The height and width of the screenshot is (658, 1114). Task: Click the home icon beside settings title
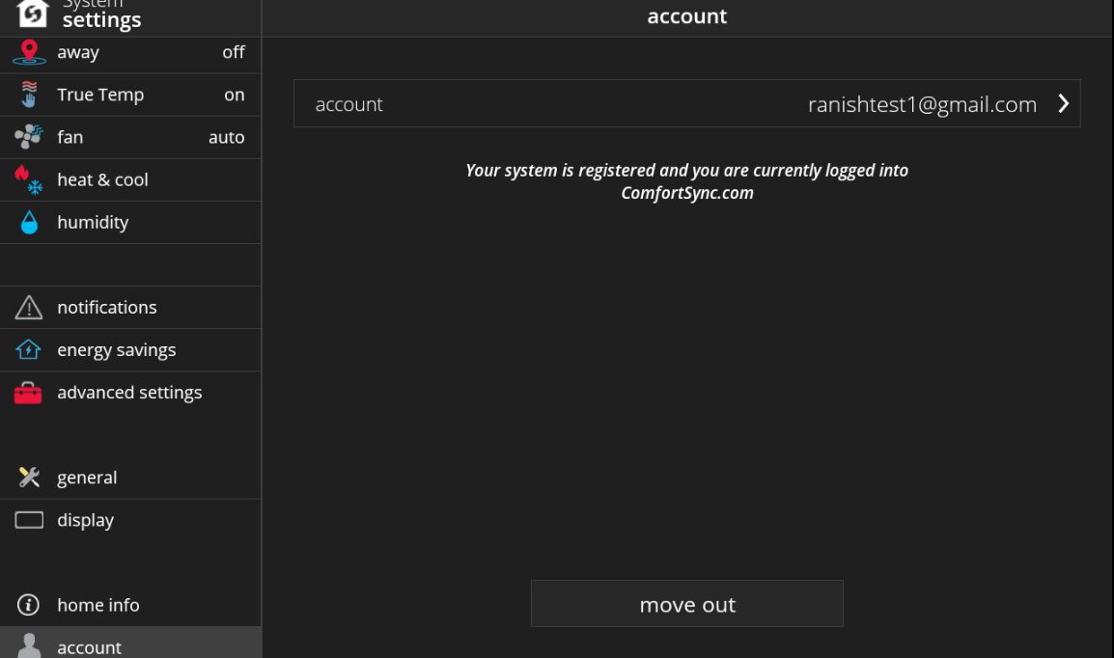[x=32, y=14]
